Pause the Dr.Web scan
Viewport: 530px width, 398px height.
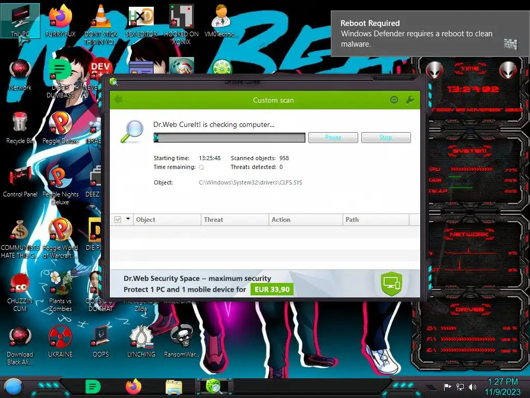click(333, 137)
